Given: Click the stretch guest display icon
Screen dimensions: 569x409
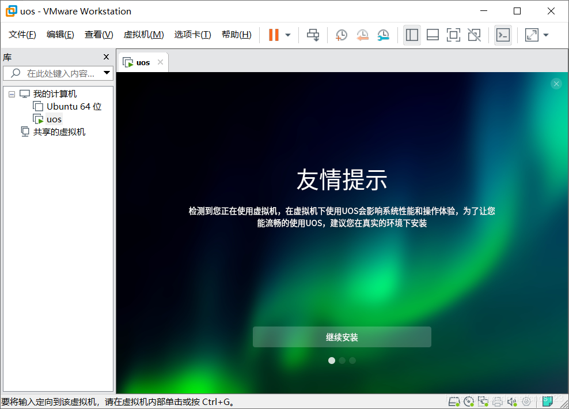Looking at the screenshot, I should [x=532, y=35].
